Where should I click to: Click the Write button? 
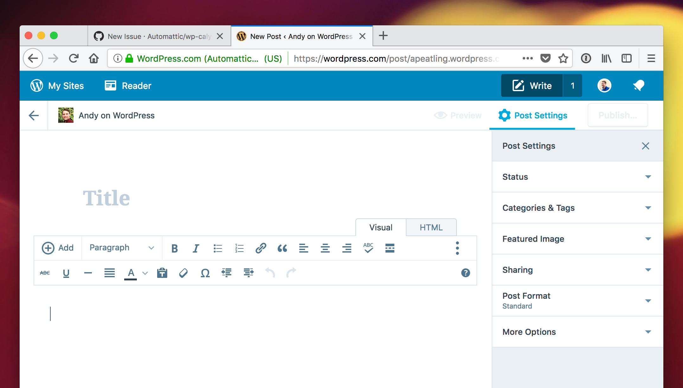[x=532, y=86]
